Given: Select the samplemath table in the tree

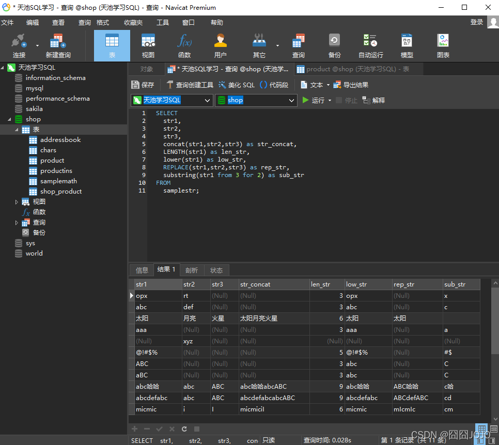Looking at the screenshot, I should point(58,181).
